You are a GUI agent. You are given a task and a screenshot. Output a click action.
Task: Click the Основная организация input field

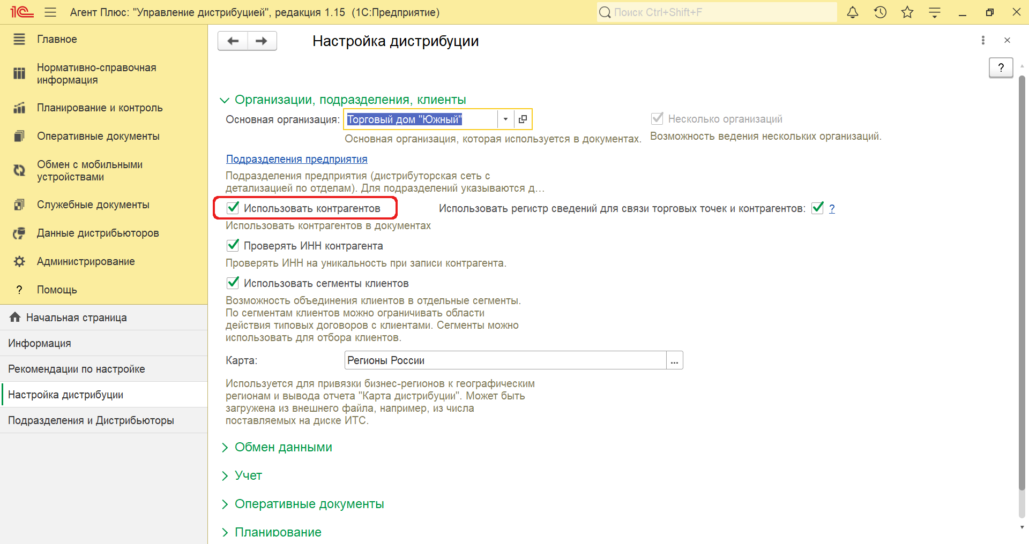tap(421, 119)
